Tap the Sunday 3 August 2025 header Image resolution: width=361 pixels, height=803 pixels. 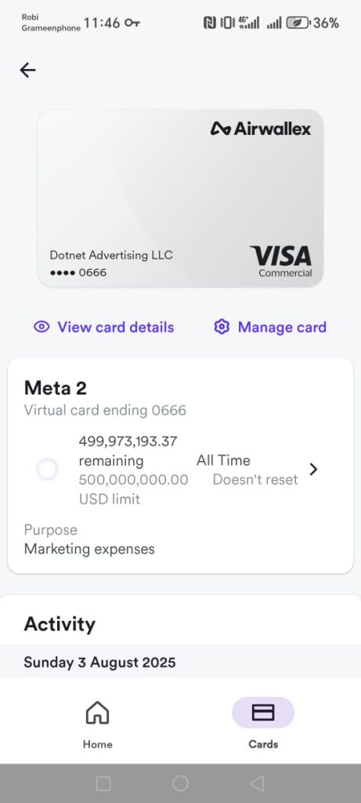coord(99,662)
